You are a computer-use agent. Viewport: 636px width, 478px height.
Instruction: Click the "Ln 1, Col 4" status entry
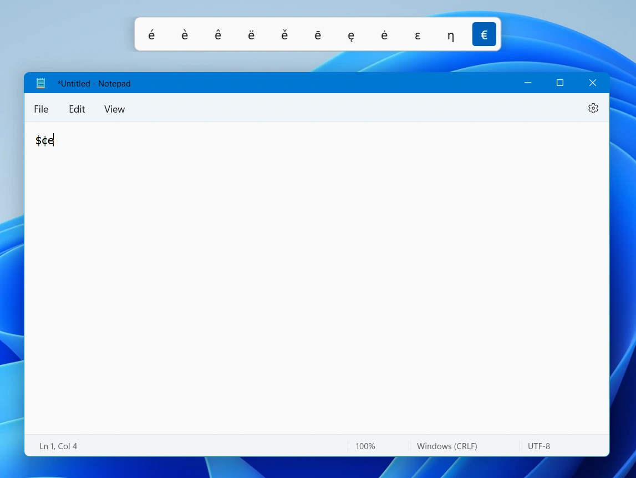click(58, 446)
